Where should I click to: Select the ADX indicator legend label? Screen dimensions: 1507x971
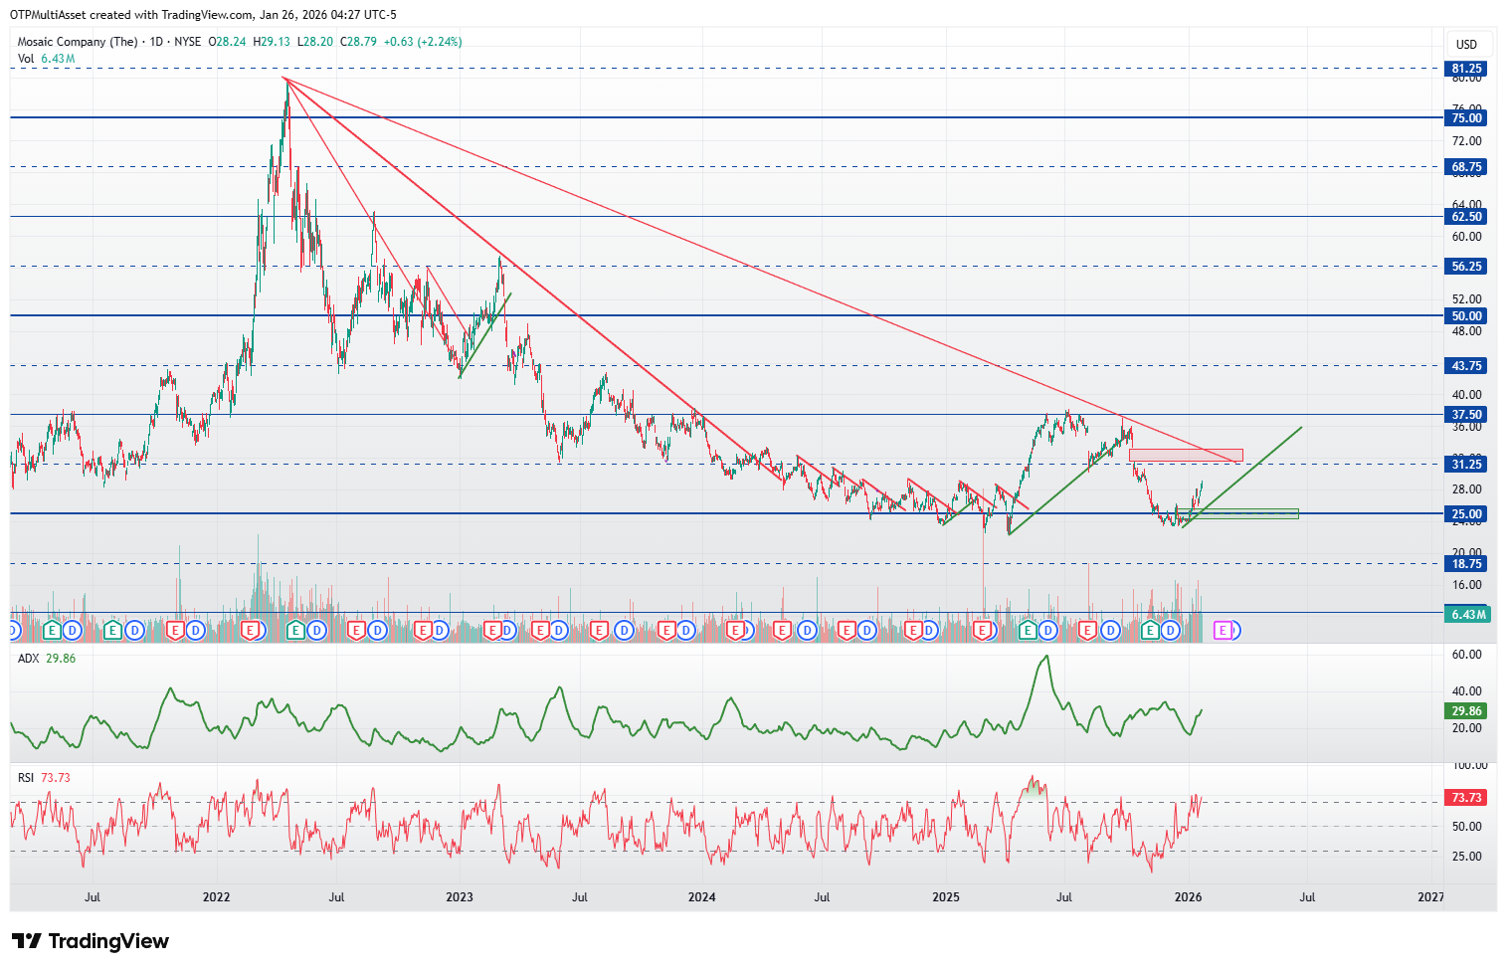[x=28, y=659]
